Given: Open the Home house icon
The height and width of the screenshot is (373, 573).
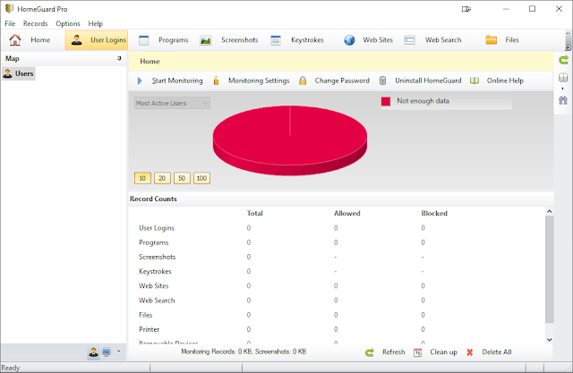Looking at the screenshot, I should (x=15, y=39).
